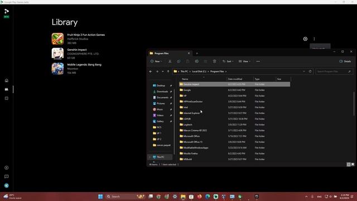Open the Sort dropdown in File Explorer

click(228, 61)
